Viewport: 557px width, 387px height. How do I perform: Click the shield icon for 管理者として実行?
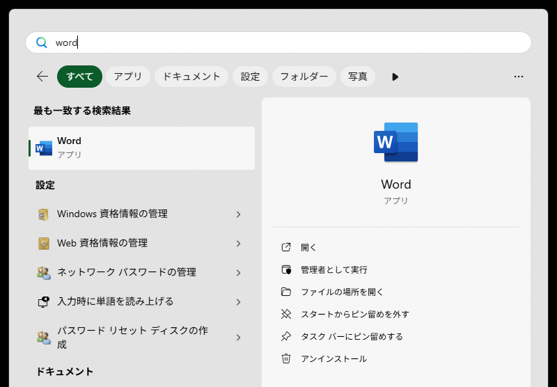coord(286,269)
